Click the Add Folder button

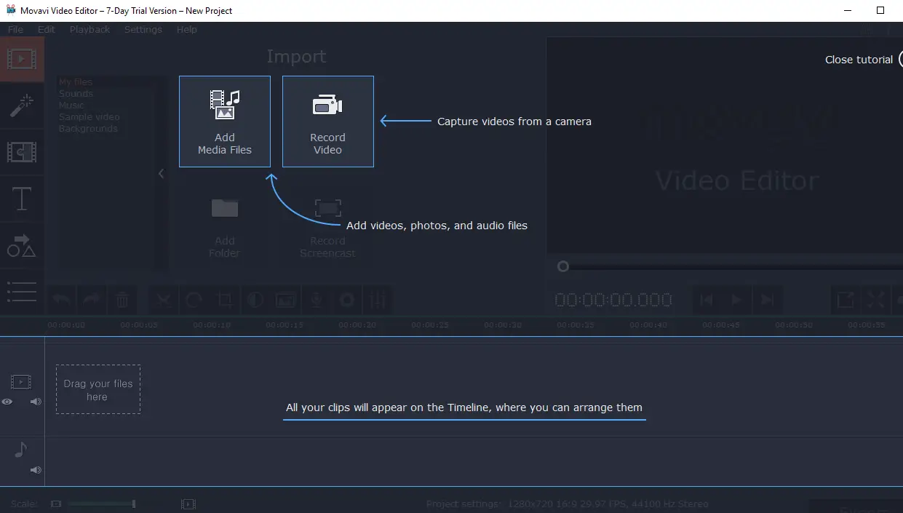pyautogui.click(x=225, y=226)
